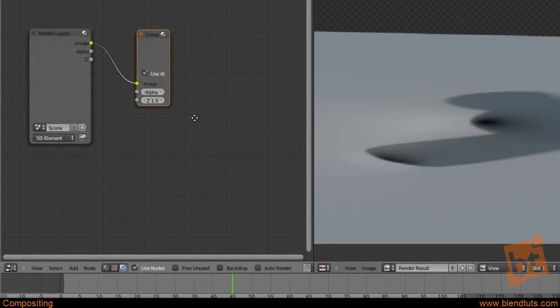The image size is (560, 308).
Task: Toggle Use Alpha on Composite node
Action: (144, 73)
